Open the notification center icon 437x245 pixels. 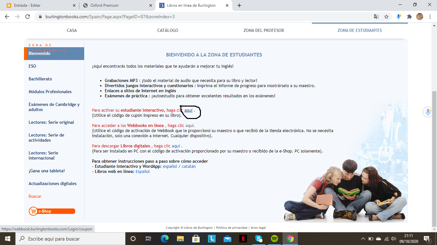pyautogui.click(x=427, y=239)
